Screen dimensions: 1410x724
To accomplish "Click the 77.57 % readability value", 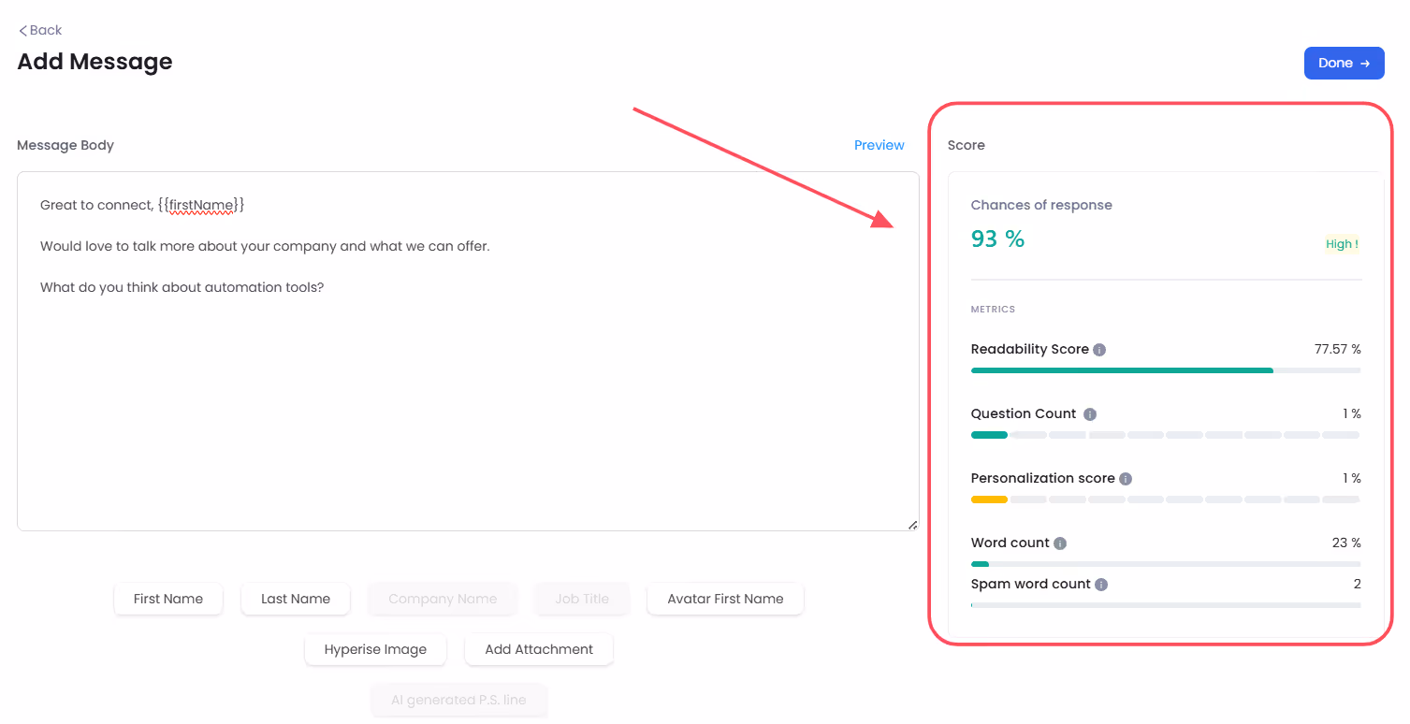I will (1337, 349).
